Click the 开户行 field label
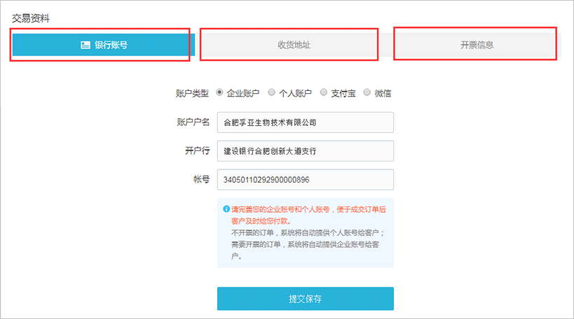This screenshot has height=319, width=574. coord(198,150)
